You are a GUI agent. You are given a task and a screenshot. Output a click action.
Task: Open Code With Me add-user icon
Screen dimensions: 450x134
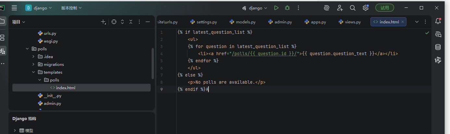(x=340, y=8)
